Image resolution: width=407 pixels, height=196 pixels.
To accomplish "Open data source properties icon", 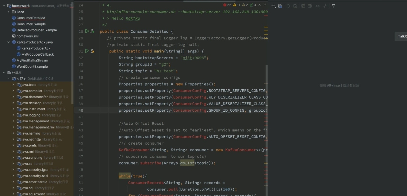I will tap(280, 6).
